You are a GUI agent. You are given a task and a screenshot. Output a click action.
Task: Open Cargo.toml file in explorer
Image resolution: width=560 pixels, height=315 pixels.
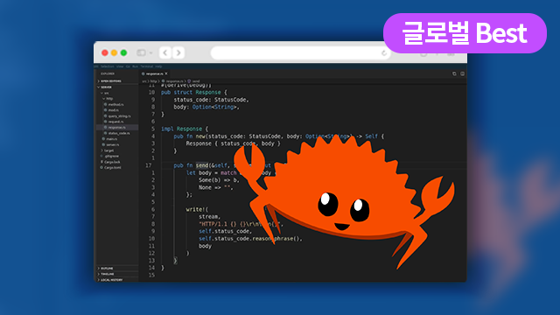(x=112, y=167)
